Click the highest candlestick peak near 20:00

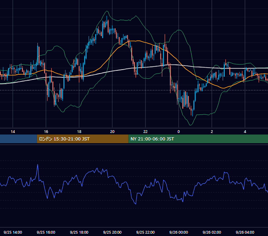(x=107, y=20)
